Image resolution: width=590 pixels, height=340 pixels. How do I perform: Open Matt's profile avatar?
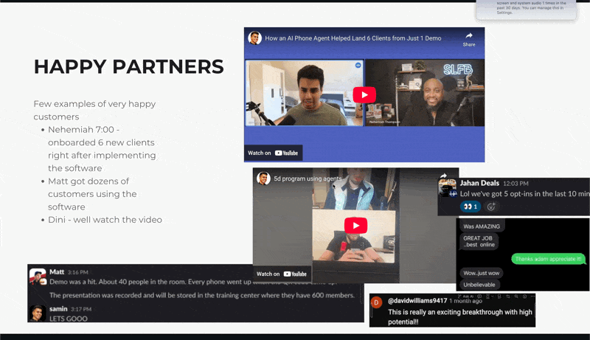[x=38, y=277]
